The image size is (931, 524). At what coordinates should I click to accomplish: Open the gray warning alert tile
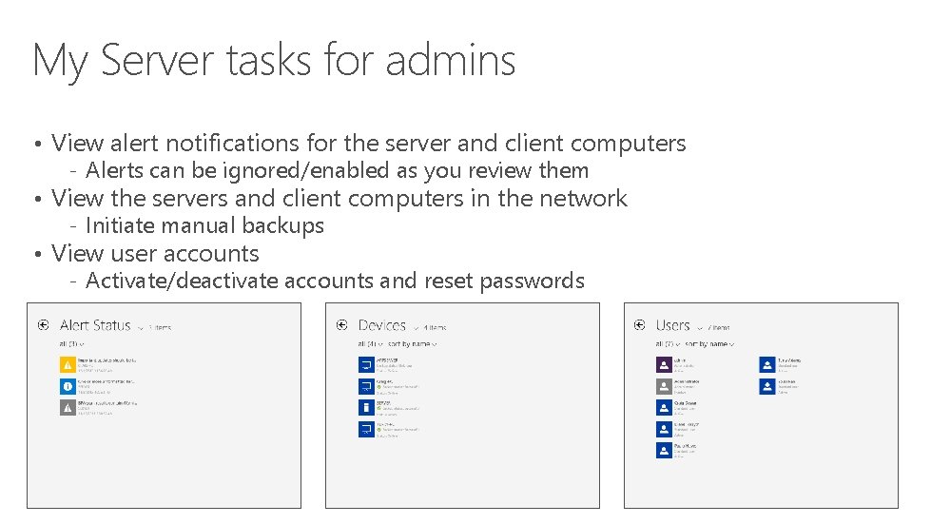(67, 407)
